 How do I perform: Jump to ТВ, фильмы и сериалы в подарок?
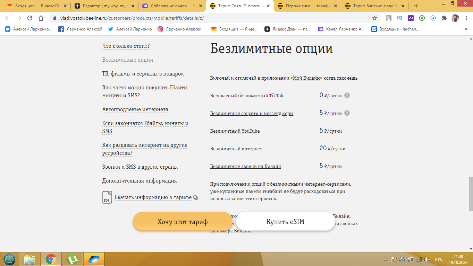click(143, 74)
